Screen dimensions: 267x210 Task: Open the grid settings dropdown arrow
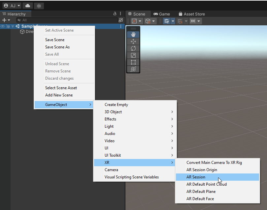tap(173, 21)
